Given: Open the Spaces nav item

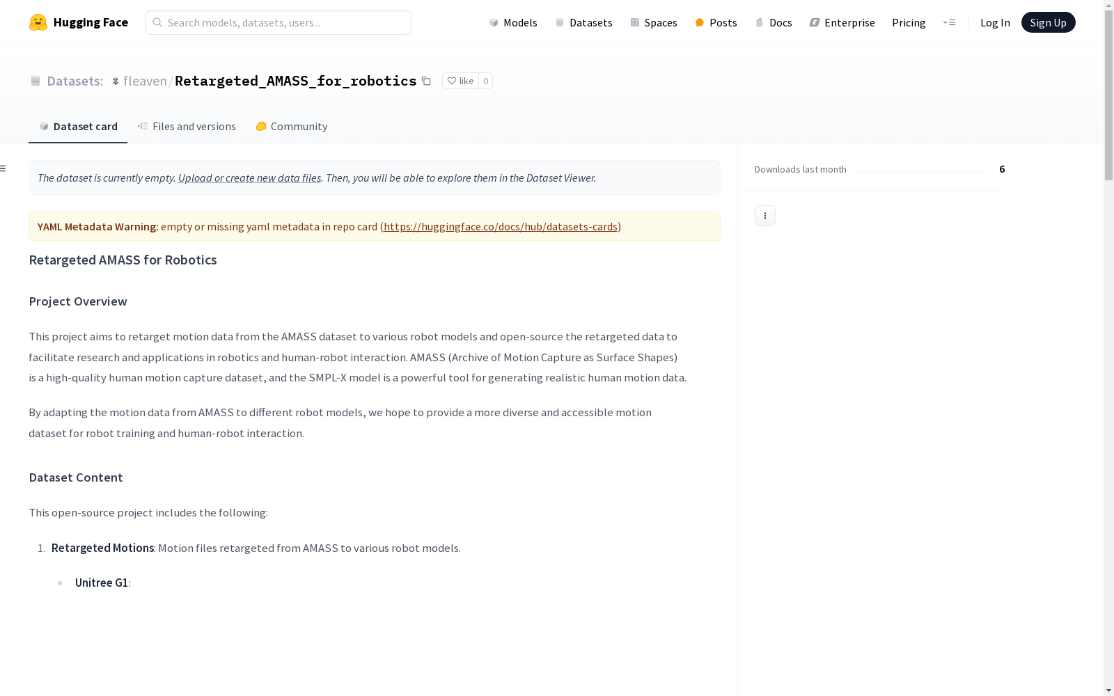Looking at the screenshot, I should coord(654,22).
